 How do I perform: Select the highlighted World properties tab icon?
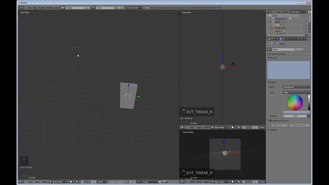pos(281,39)
